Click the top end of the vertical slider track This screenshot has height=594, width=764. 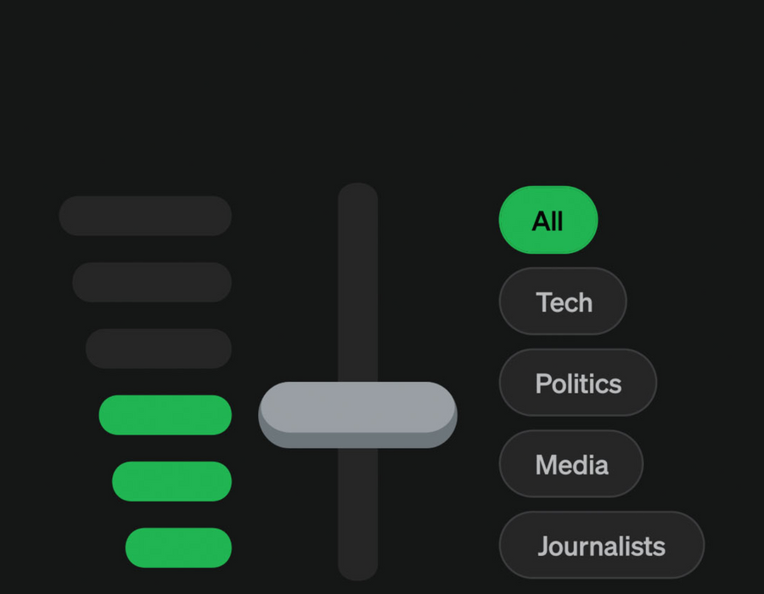point(357,193)
